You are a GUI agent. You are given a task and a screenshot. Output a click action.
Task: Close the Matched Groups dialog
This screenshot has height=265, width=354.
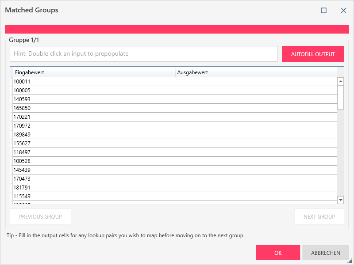point(343,10)
